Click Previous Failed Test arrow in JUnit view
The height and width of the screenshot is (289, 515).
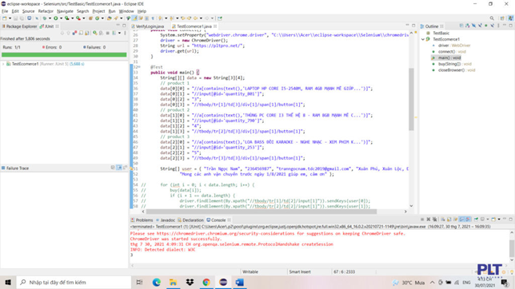point(68,33)
